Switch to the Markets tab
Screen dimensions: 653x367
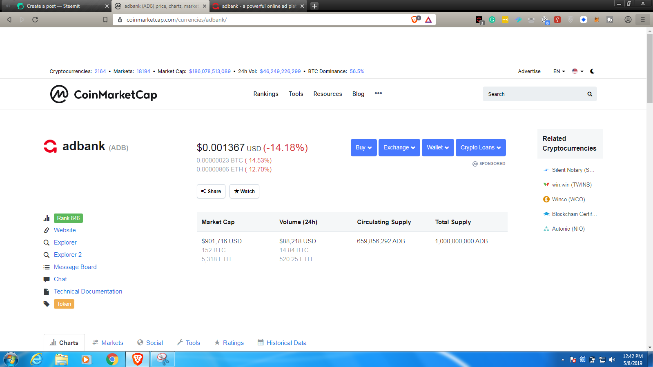click(x=108, y=343)
